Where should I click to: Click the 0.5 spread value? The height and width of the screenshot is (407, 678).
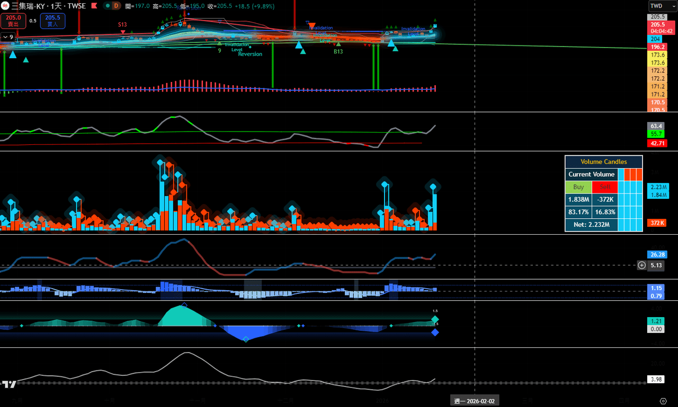[x=33, y=21]
